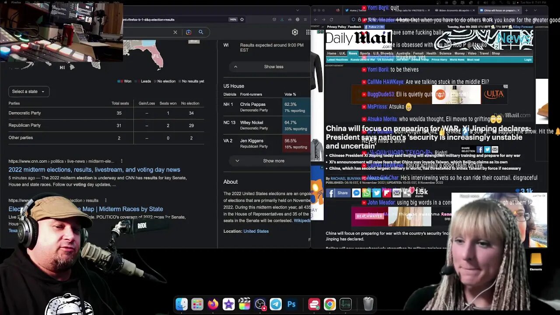Viewport: 560px width, 315px height.
Task: Open Daily Mail Science section
Action: 445,53
